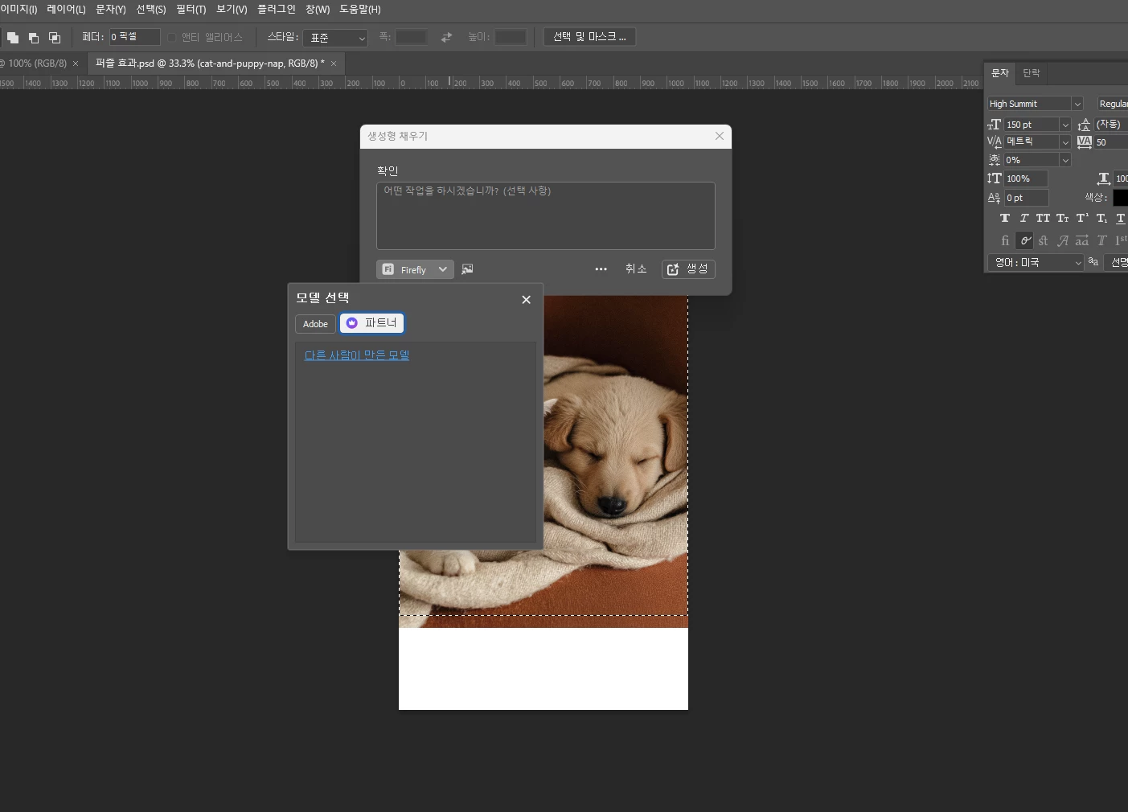Screen dimensions: 1128x812
Task: Switch to the 단락 panel tab
Action: coord(1032,73)
